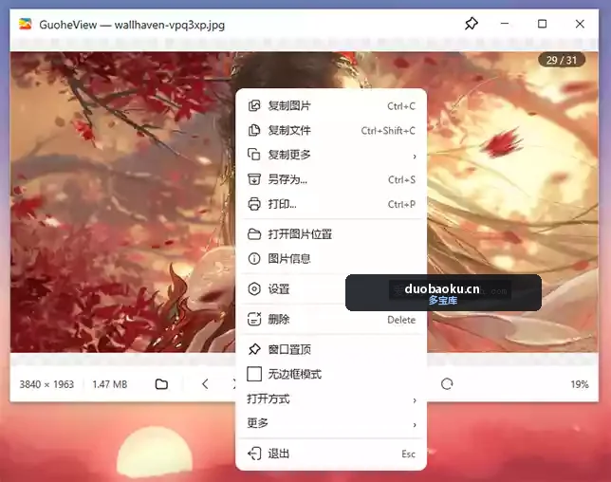Choose 窗口置顶 menu entry
The height and width of the screenshot is (482, 611).
(x=331, y=349)
